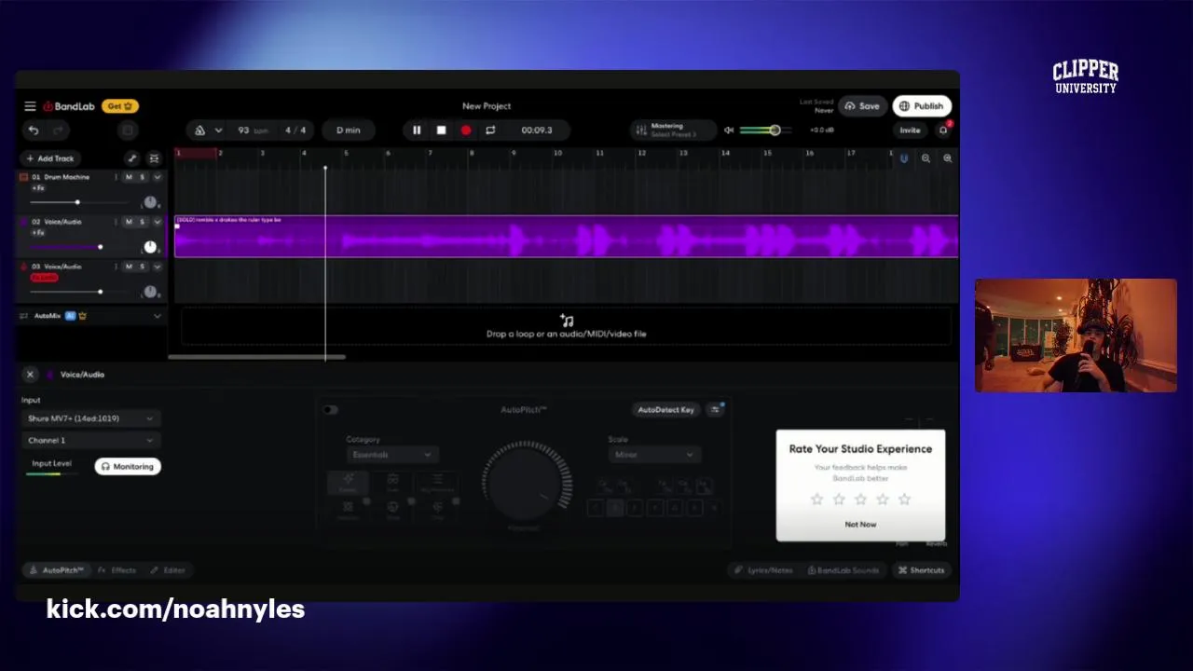Expand the 01 Drum Machine track options
The image size is (1193, 671).
tap(157, 177)
